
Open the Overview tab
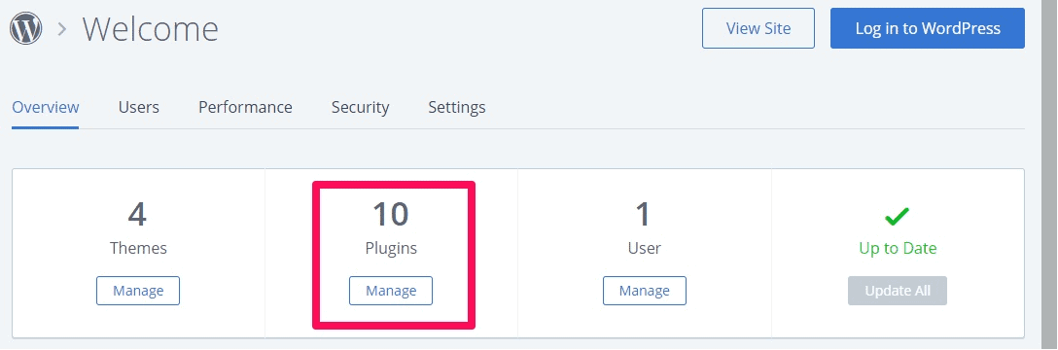click(45, 107)
